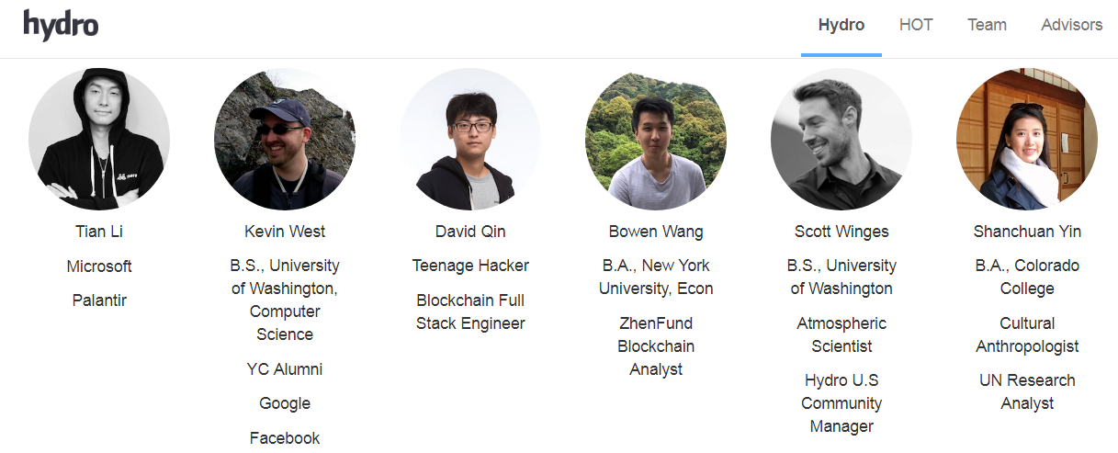This screenshot has height=453, width=1118.
Task: Select the Shanchuan Yin name text
Action: [x=1027, y=232]
